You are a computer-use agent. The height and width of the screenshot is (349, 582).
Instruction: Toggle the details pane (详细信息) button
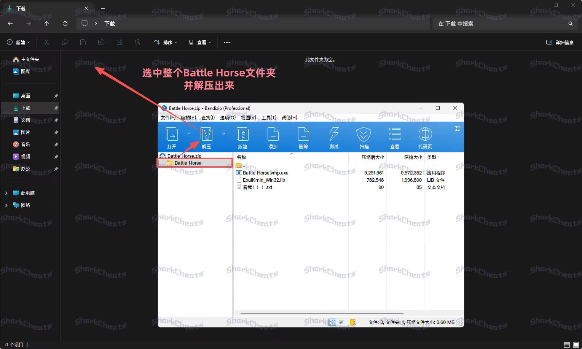(x=560, y=43)
